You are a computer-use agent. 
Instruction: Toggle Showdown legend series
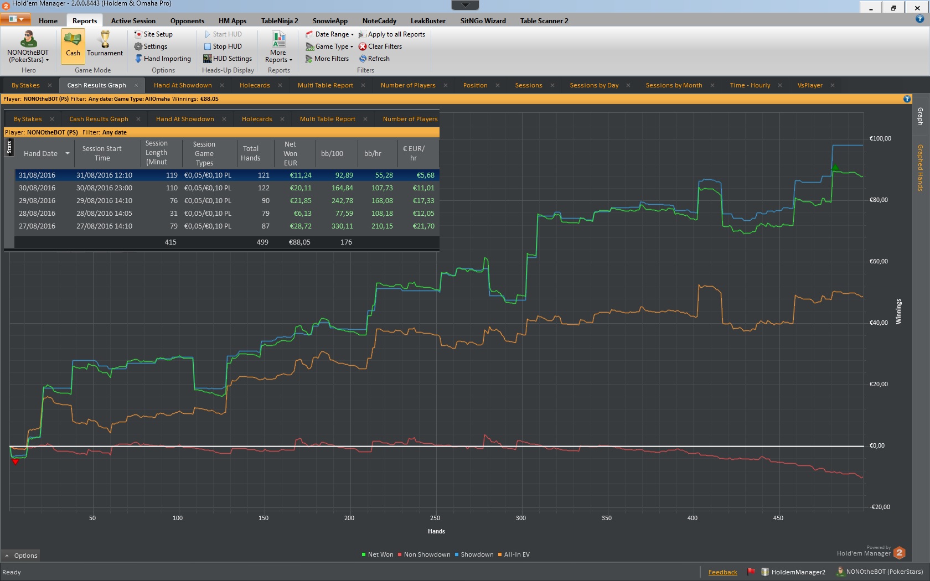474,554
